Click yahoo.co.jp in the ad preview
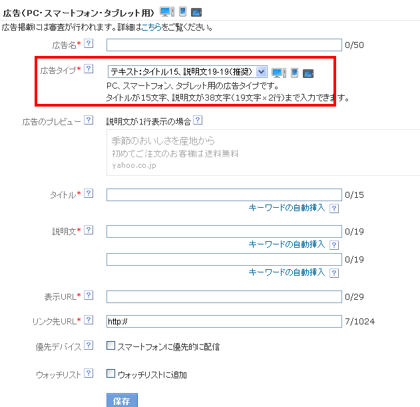420x407 pixels. click(134, 165)
